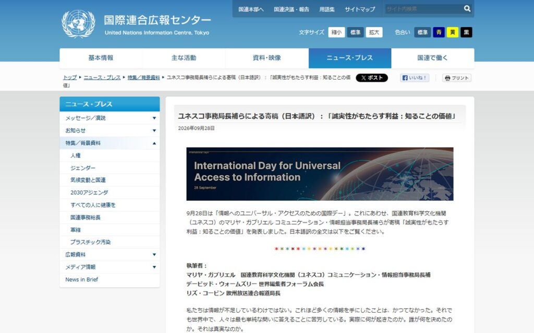Open the 国連で働く main tab
Image resolution: width=534 pixels, height=333 pixels.
(x=432, y=58)
